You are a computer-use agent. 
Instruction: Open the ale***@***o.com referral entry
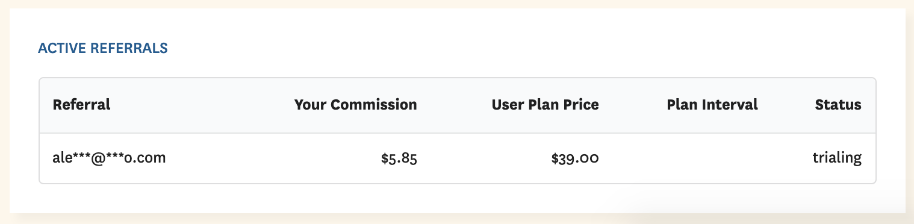coord(110,158)
